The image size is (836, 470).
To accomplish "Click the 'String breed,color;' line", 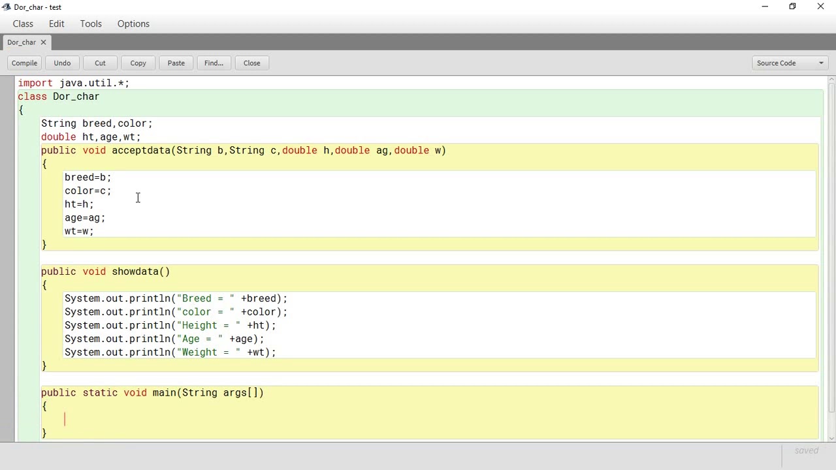I will 97,123.
